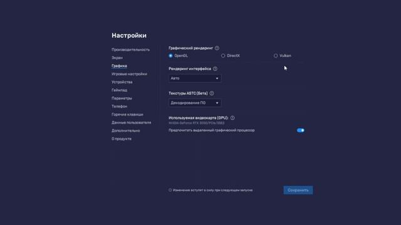Click the NVIDIA GeForce RTX GPU name text

coord(196,123)
